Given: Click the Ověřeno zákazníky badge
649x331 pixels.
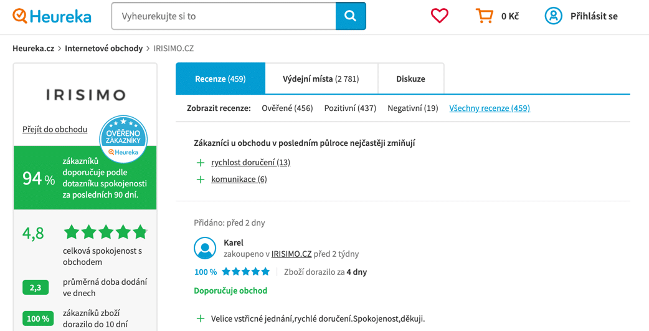Looking at the screenshot, I should pos(123,139).
